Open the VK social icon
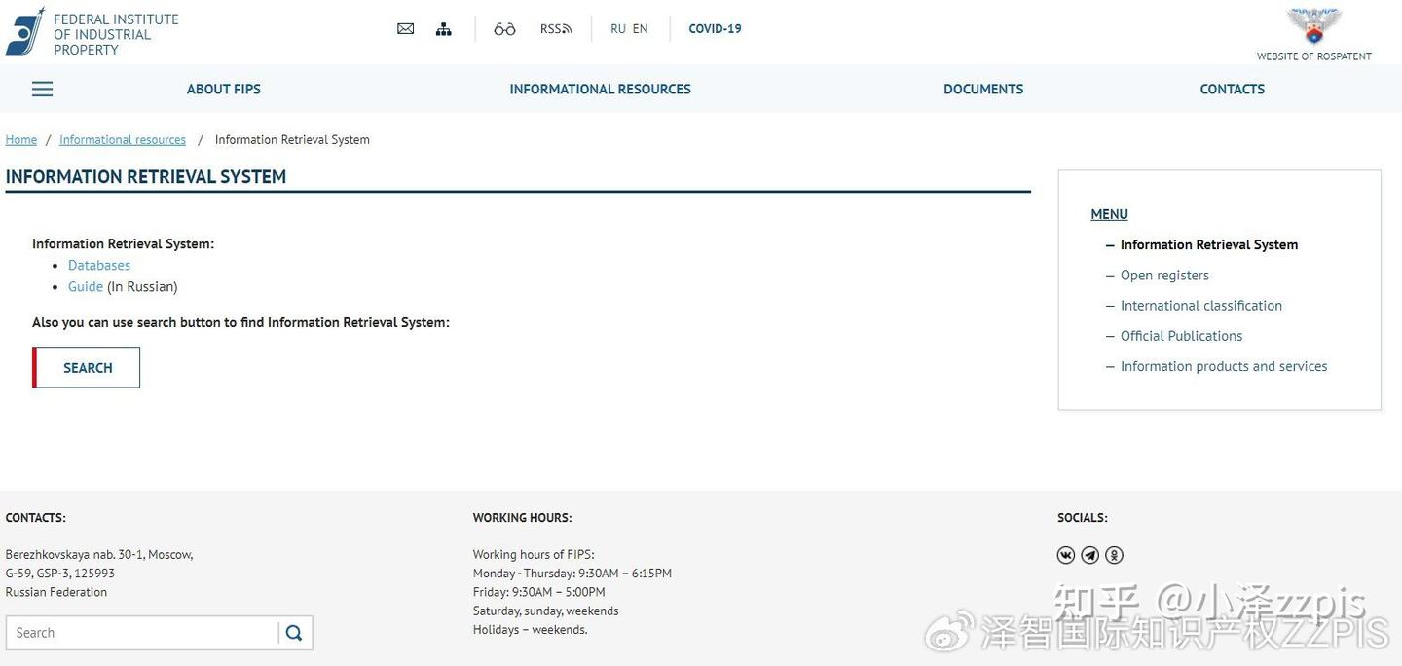This screenshot has height=666, width=1402. 1066,555
